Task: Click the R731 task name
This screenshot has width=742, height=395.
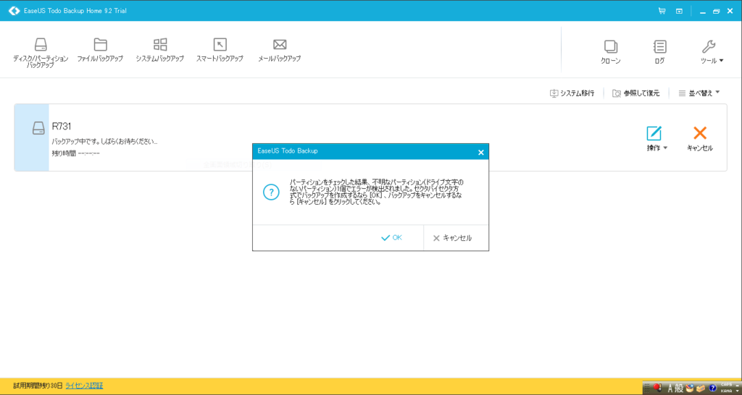Action: (62, 127)
